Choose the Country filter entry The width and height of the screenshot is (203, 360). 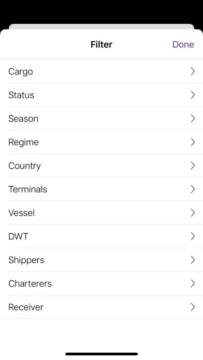102,166
